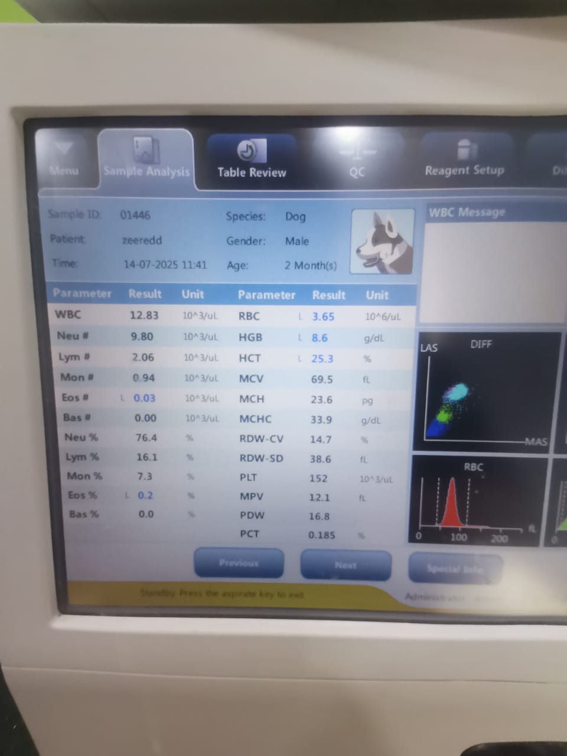Click the Sample ID field 01446
Image resolution: width=567 pixels, height=756 pixels.
(x=135, y=215)
